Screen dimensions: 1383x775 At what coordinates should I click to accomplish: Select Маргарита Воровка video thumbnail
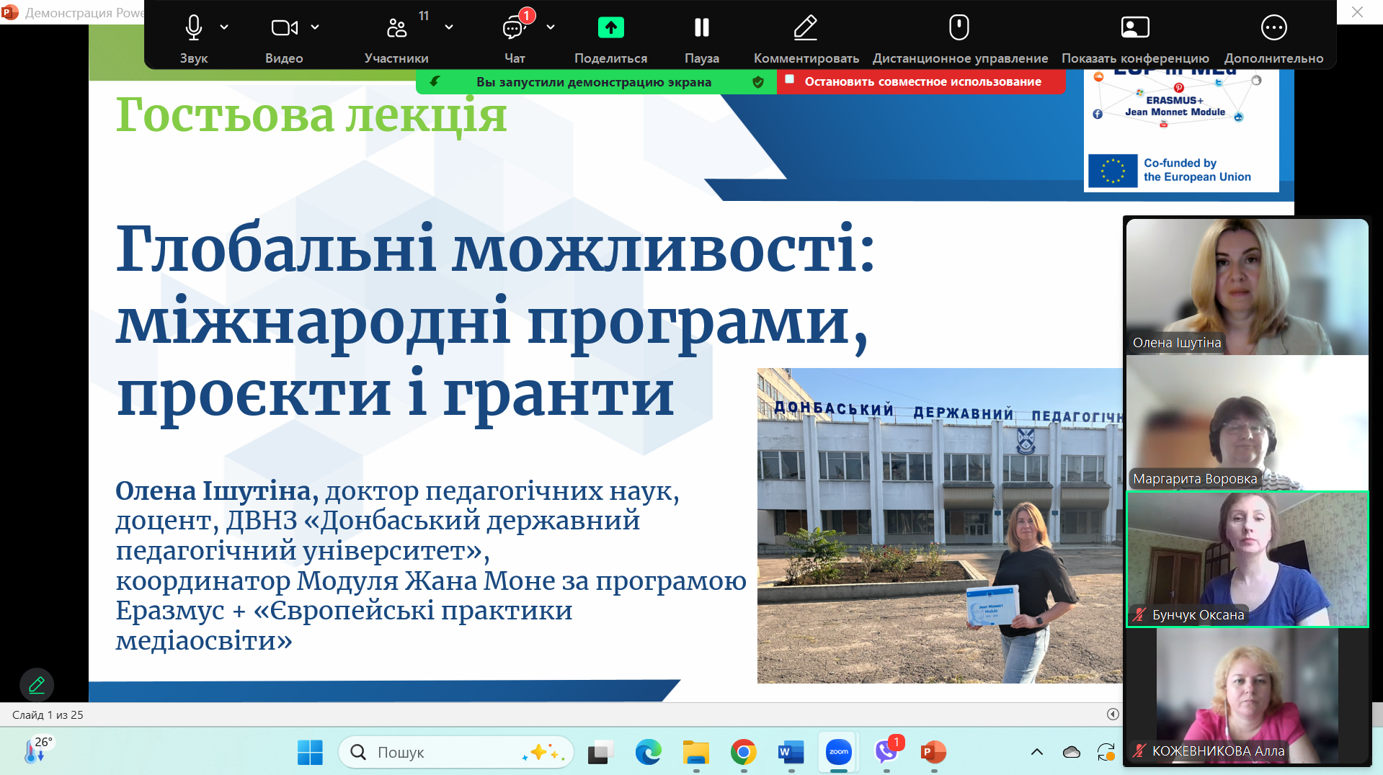point(1247,423)
